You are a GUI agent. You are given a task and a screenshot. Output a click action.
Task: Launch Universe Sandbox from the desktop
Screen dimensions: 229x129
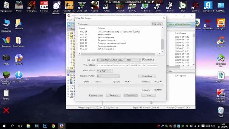[x=57, y=8]
